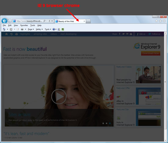Screen dimensions: 168x143
Task: Click the Print icon in the command bar
Action: pos(22,29)
